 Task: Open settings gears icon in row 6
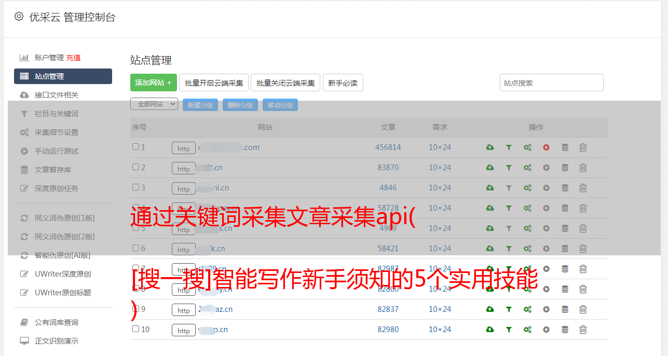click(x=527, y=249)
